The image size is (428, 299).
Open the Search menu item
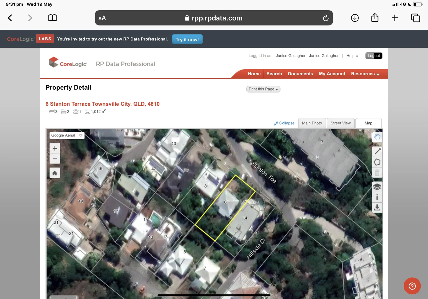click(274, 74)
